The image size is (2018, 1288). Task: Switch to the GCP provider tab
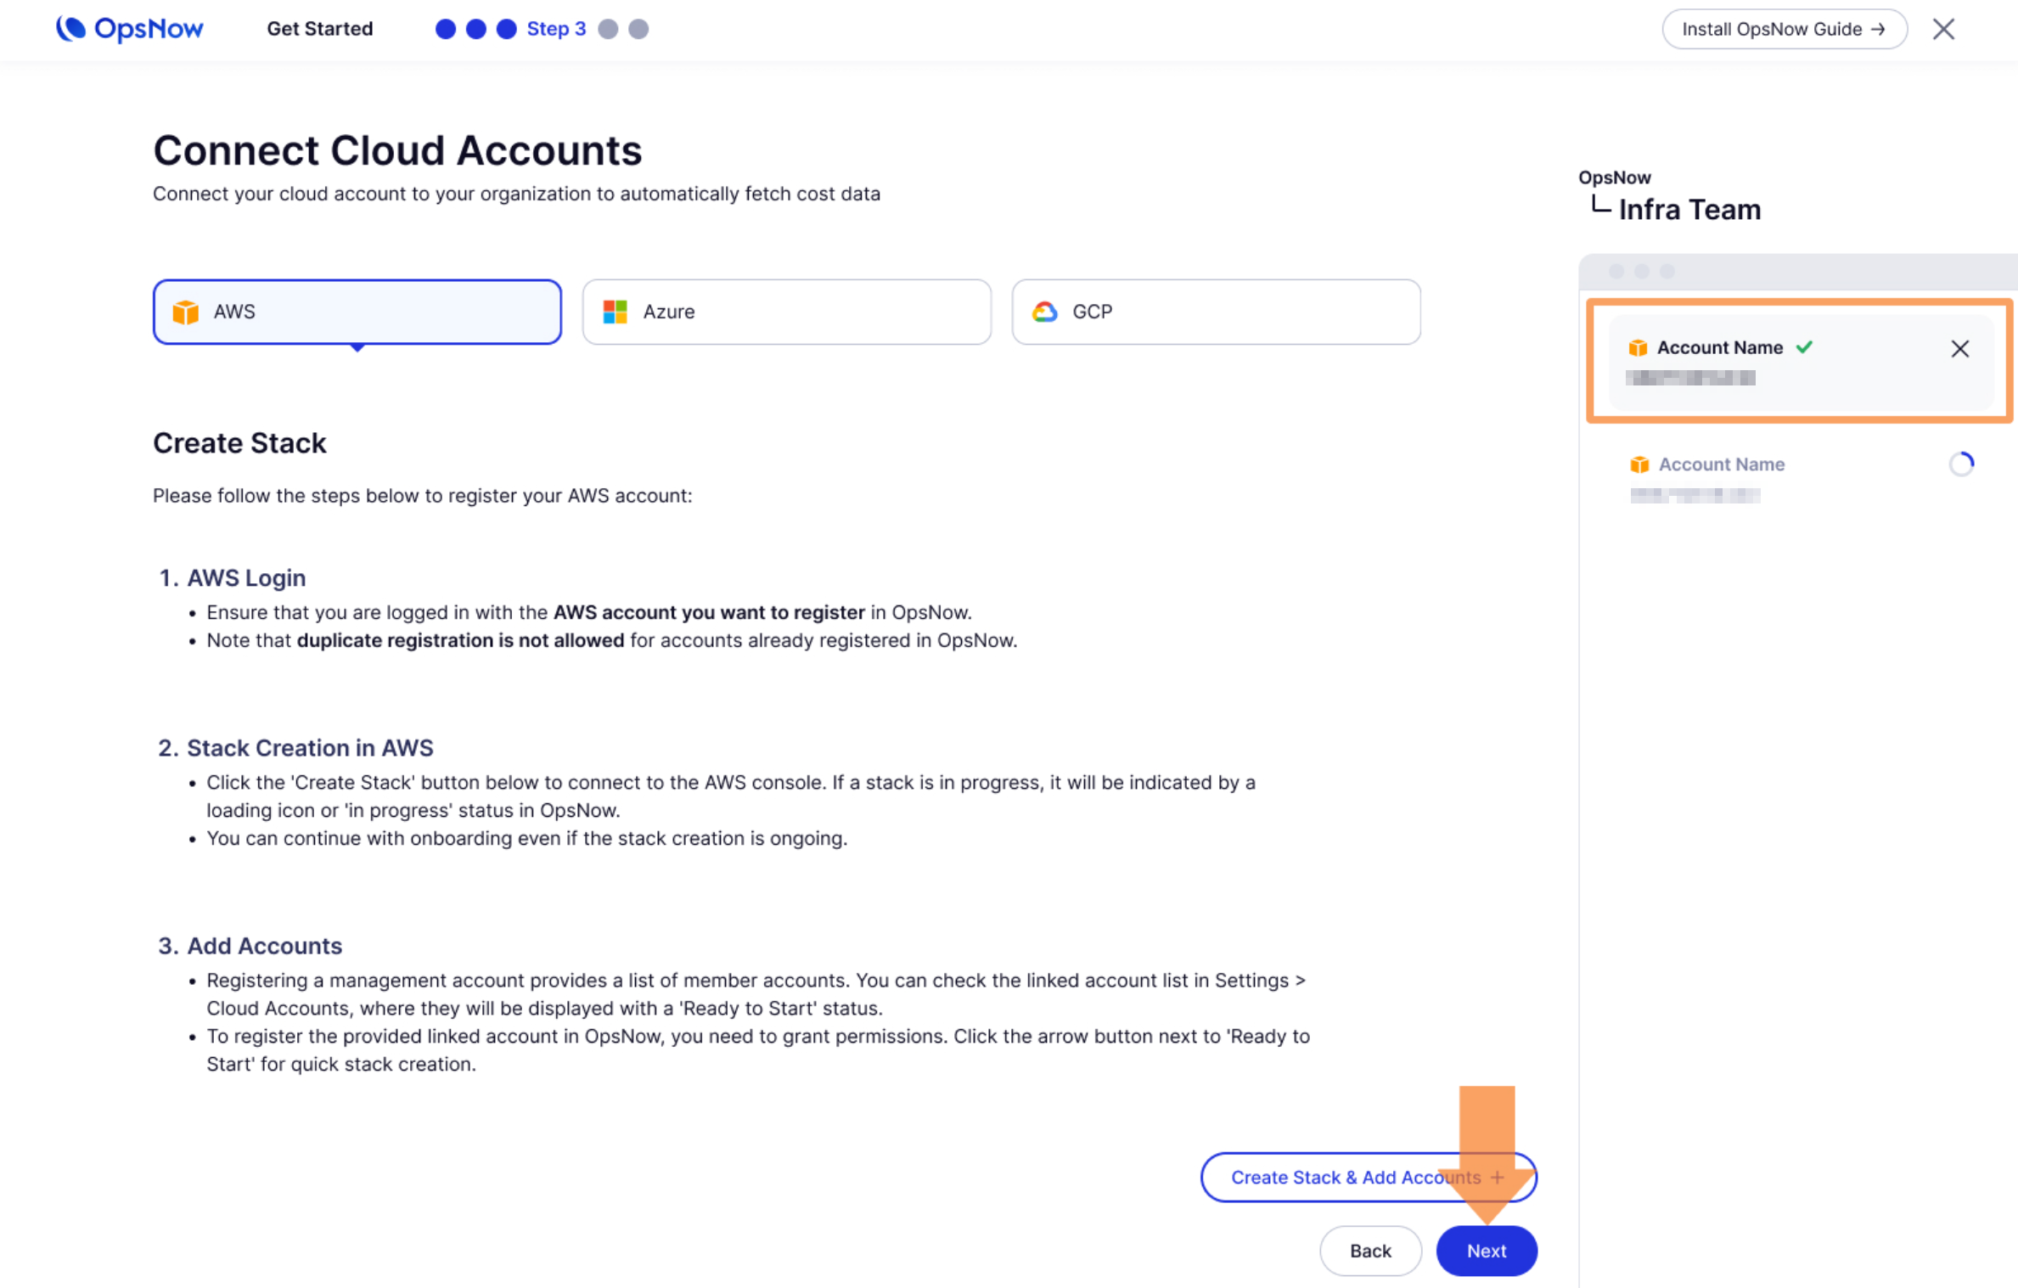click(x=1215, y=312)
